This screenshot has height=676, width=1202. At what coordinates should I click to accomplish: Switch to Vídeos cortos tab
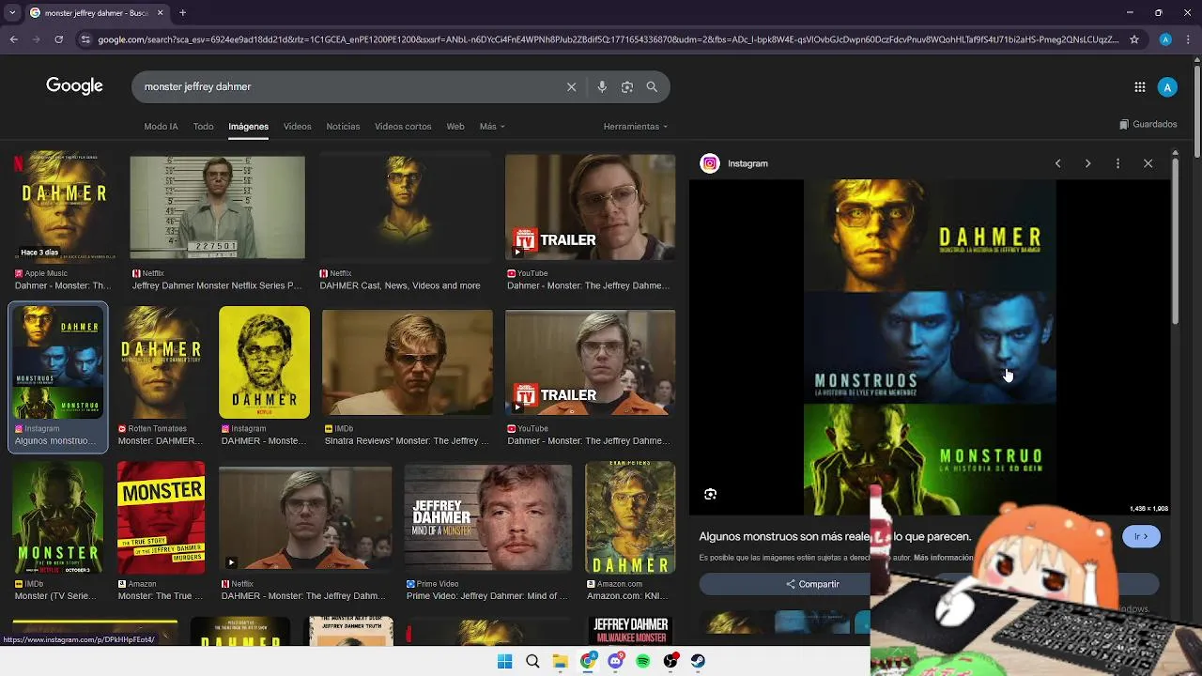[403, 127]
